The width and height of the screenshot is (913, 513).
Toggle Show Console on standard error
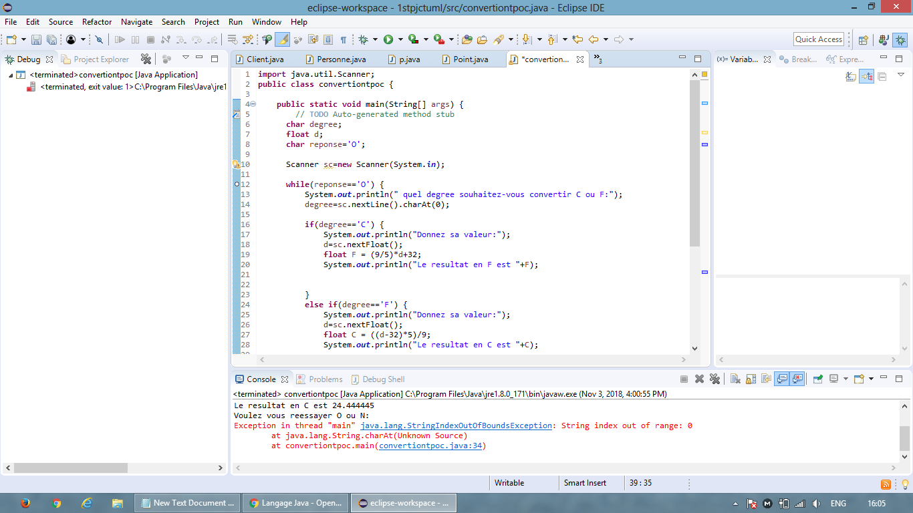797,379
